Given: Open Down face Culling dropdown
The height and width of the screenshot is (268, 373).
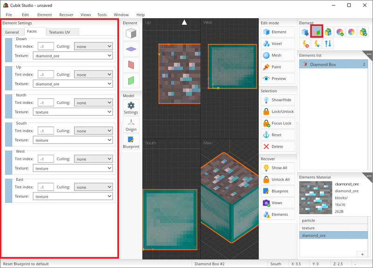Looking at the screenshot, I should click(x=94, y=46).
